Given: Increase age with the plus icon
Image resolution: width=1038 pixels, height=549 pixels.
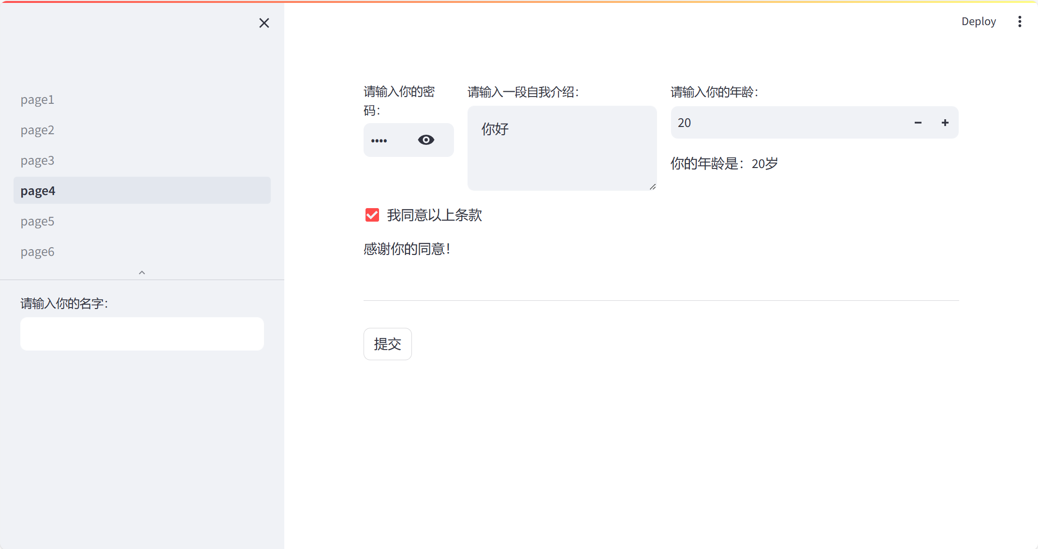Looking at the screenshot, I should click(945, 123).
